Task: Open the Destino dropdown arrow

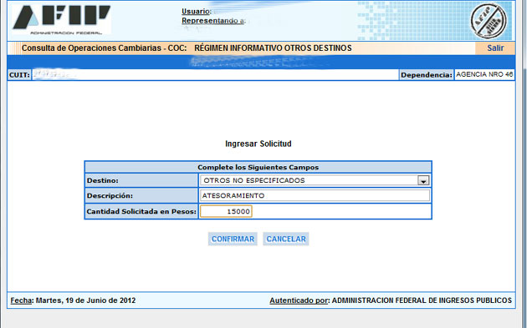Action: pyautogui.click(x=423, y=181)
